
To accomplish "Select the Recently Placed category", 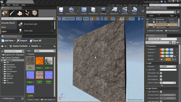I will coord(8,23).
